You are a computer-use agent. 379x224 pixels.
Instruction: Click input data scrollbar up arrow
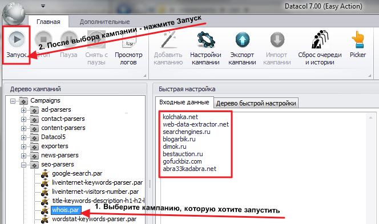click(370, 117)
